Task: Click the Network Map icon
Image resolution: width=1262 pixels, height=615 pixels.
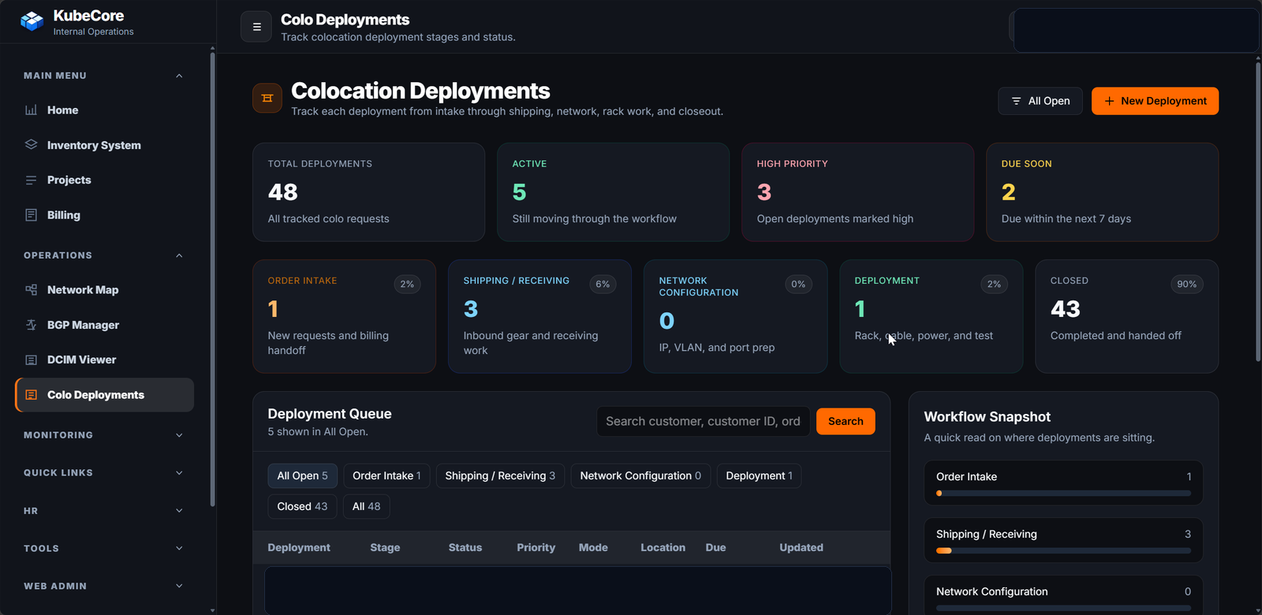Action: tap(32, 290)
